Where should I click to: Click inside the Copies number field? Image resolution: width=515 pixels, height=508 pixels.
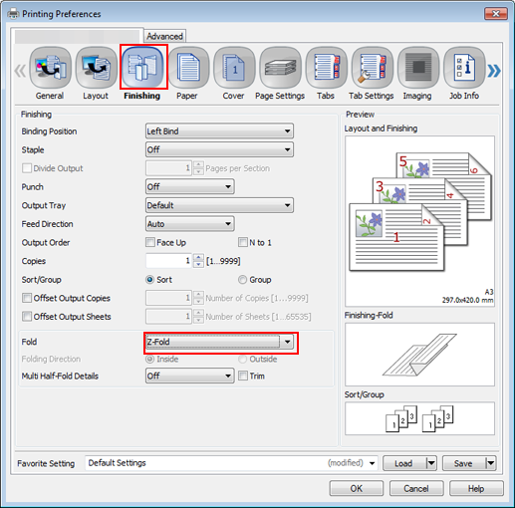(168, 261)
